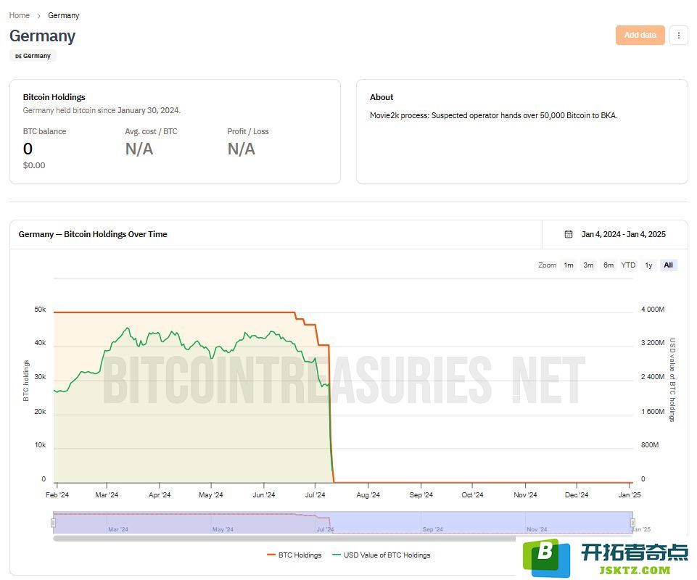Click the 2 400M USD value axis label

(x=653, y=377)
